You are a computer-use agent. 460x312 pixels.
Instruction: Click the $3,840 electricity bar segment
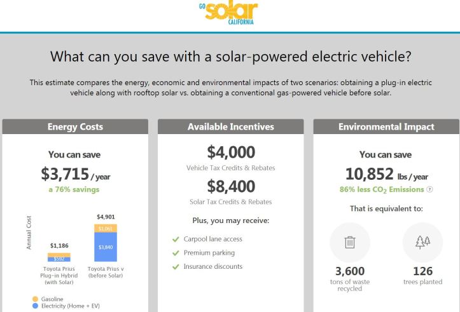(x=106, y=247)
